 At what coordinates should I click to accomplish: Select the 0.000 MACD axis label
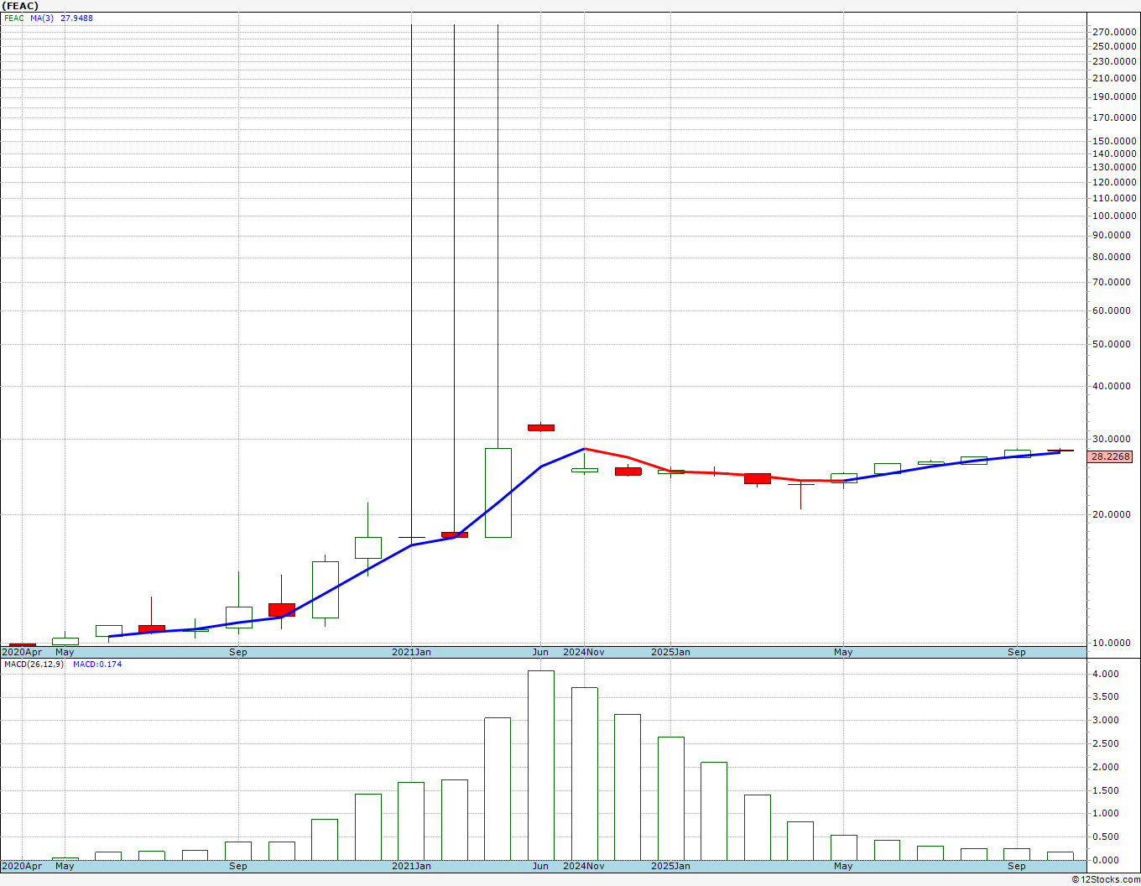pyautogui.click(x=1105, y=860)
